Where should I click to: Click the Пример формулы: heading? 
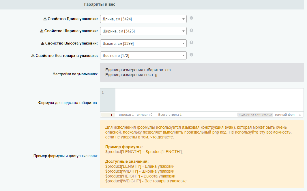click(x=124, y=147)
